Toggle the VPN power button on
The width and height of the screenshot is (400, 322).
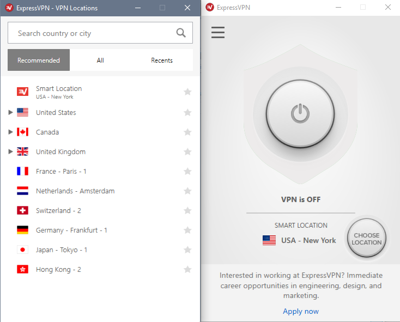point(300,114)
